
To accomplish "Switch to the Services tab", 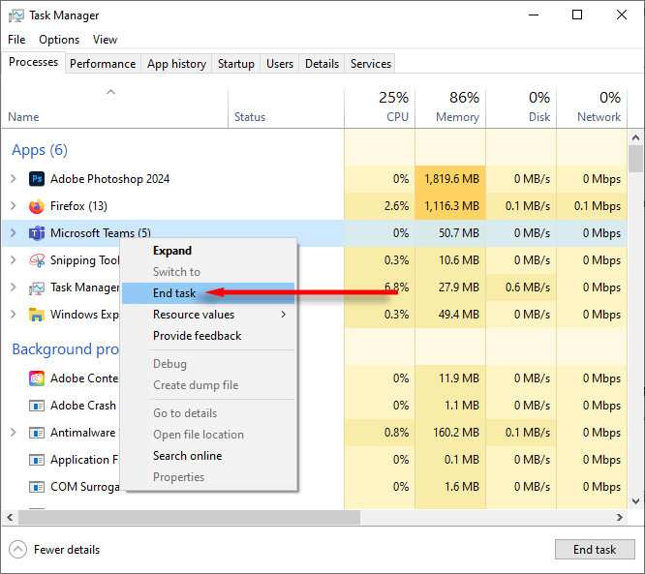I will pos(371,64).
